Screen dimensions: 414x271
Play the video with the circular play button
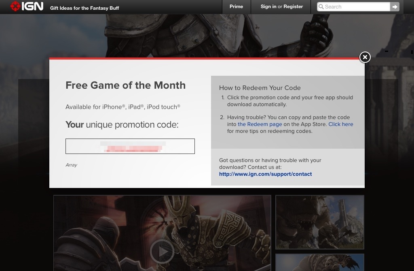tap(162, 252)
